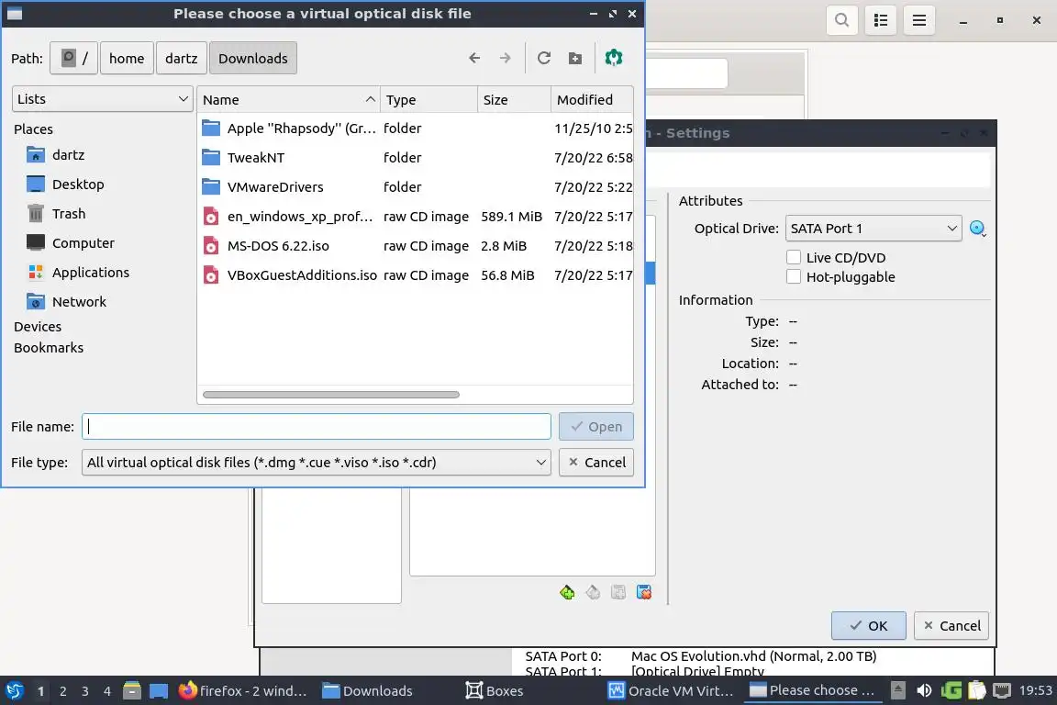This screenshot has width=1057, height=705.
Task: Open hamburger menu in background window
Action: pos(918,20)
